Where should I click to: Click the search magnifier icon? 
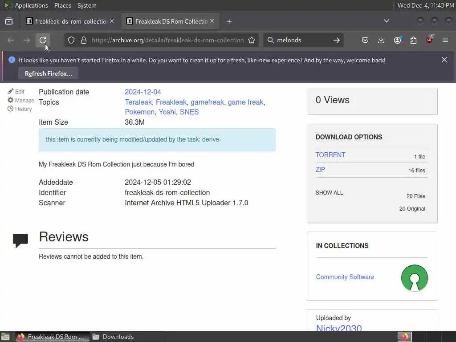(x=270, y=40)
